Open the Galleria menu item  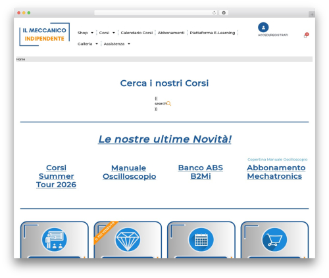click(x=85, y=44)
